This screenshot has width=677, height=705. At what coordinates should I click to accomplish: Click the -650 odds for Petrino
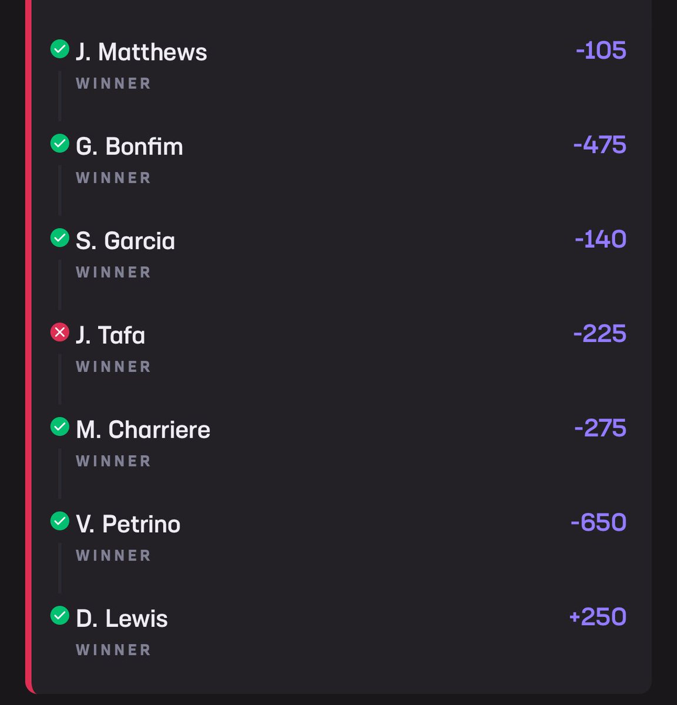coord(598,522)
